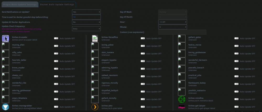Click the upbeat_neumann placeholder icon
This screenshot has height=112, width=262.
coord(95,76)
